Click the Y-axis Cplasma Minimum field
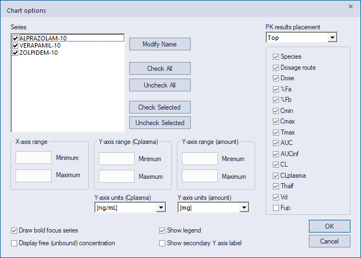This screenshot has width=361, height=258. 116,159
